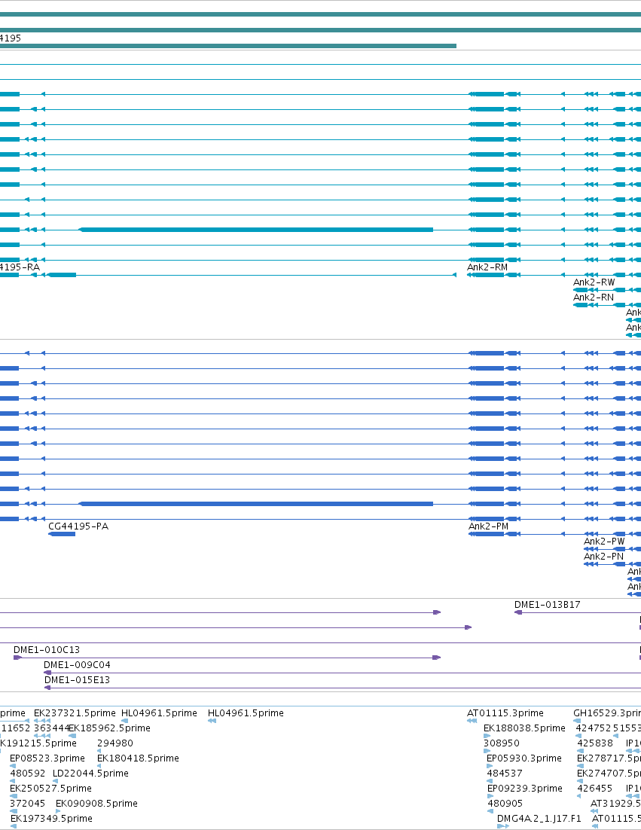
Task: Open the DME1-013B17 clone label
Action: click(x=548, y=605)
